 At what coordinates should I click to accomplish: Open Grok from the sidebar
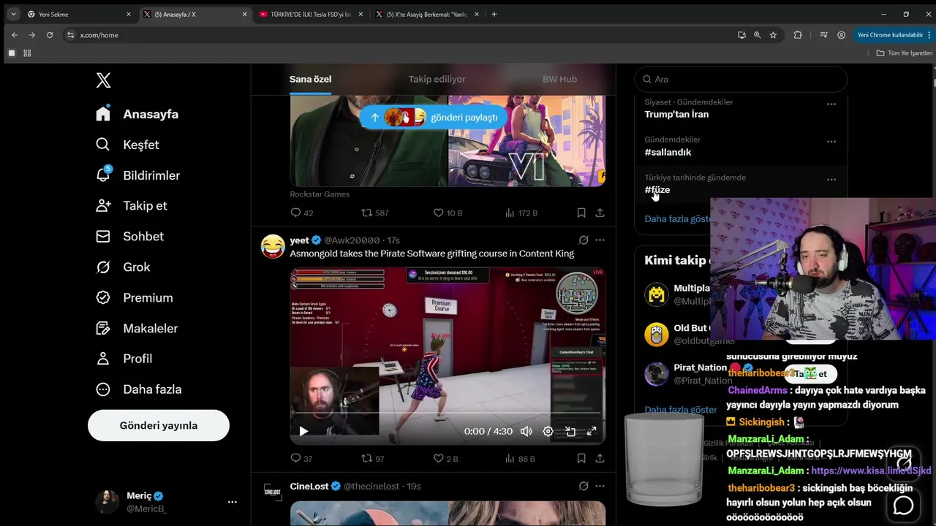pos(123,267)
